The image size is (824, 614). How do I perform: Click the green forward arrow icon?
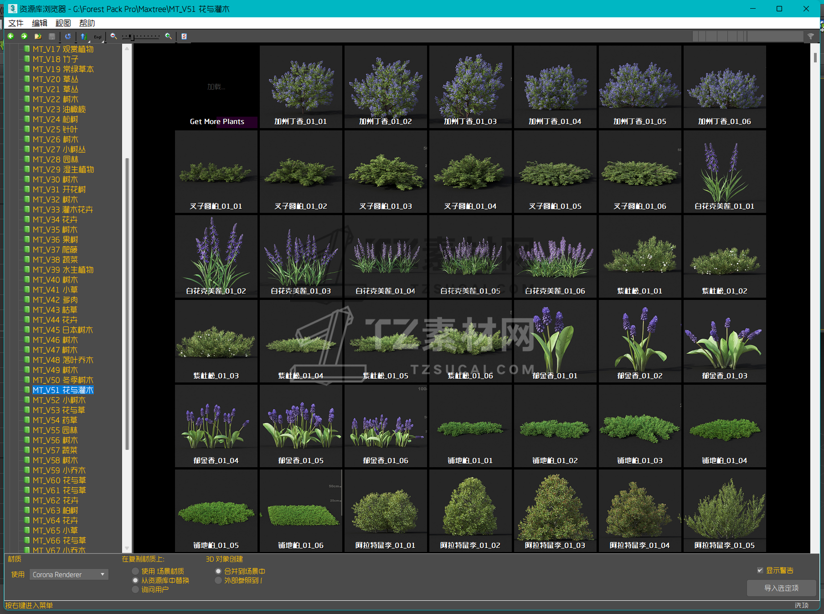pos(24,36)
